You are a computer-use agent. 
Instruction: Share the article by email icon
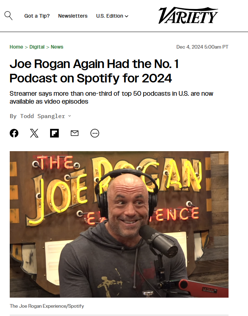(x=75, y=133)
